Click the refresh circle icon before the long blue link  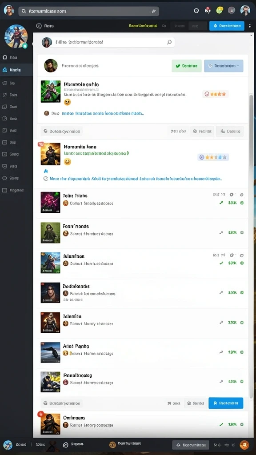[46, 179]
